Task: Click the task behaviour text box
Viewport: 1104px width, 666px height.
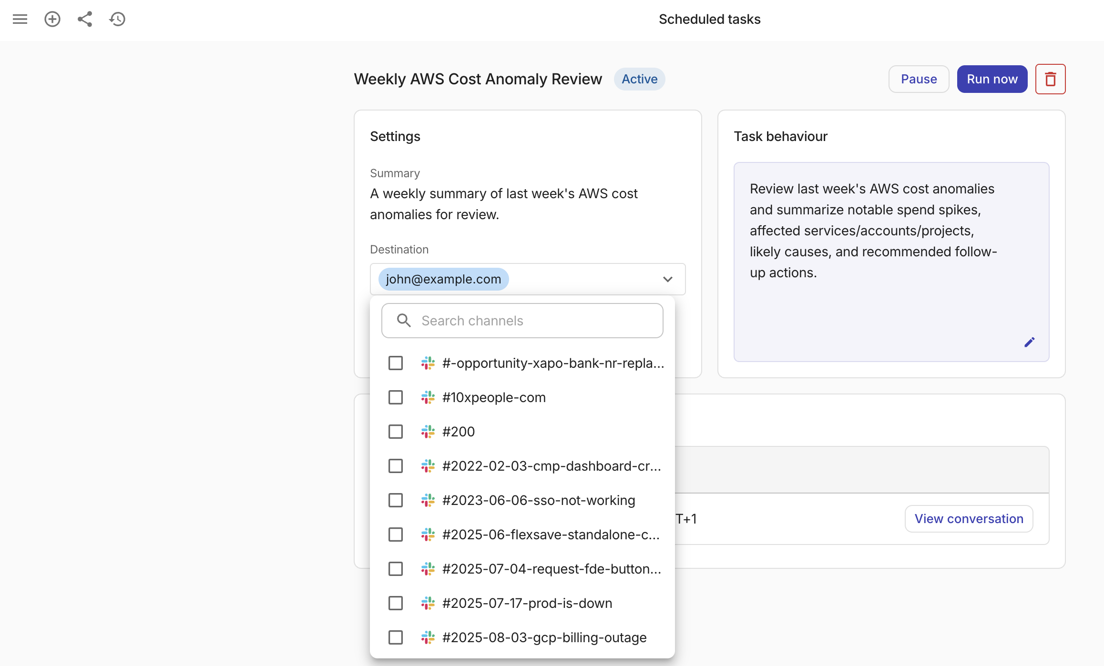Action: [x=891, y=262]
